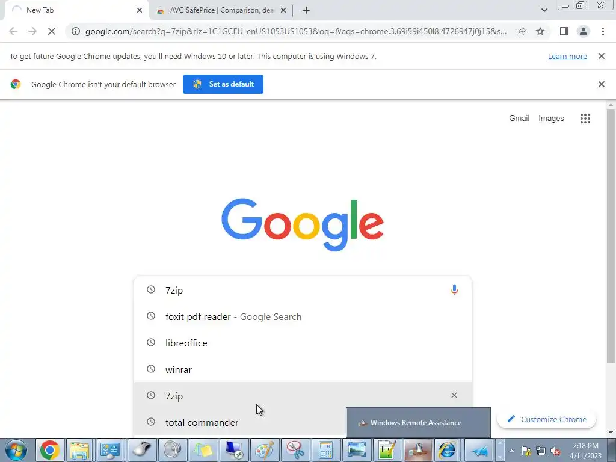Screen dimensions: 616x462
Task: Open the Images link
Action: pos(551,119)
